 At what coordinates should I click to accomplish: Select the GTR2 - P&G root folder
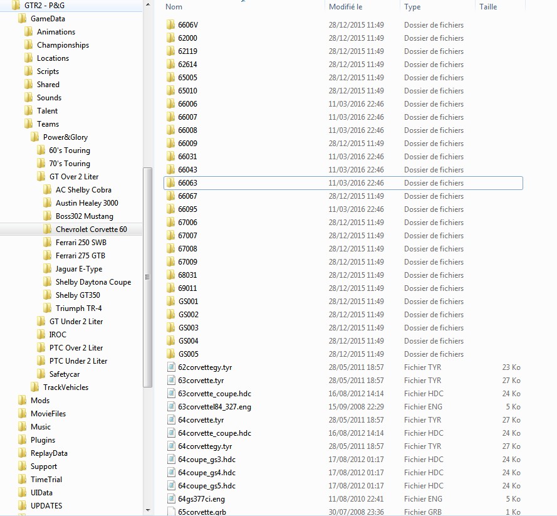(x=44, y=6)
